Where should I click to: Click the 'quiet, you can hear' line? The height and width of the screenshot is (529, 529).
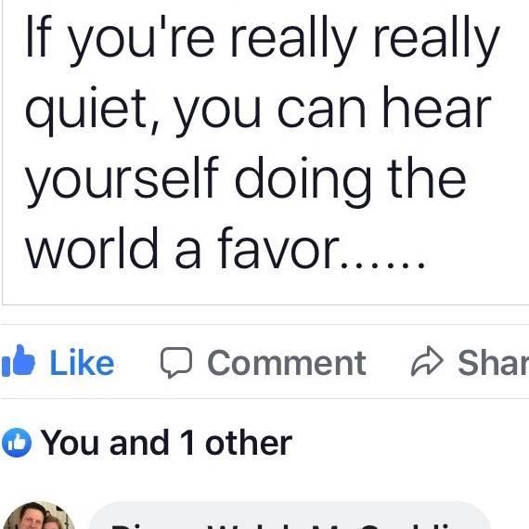click(x=258, y=111)
